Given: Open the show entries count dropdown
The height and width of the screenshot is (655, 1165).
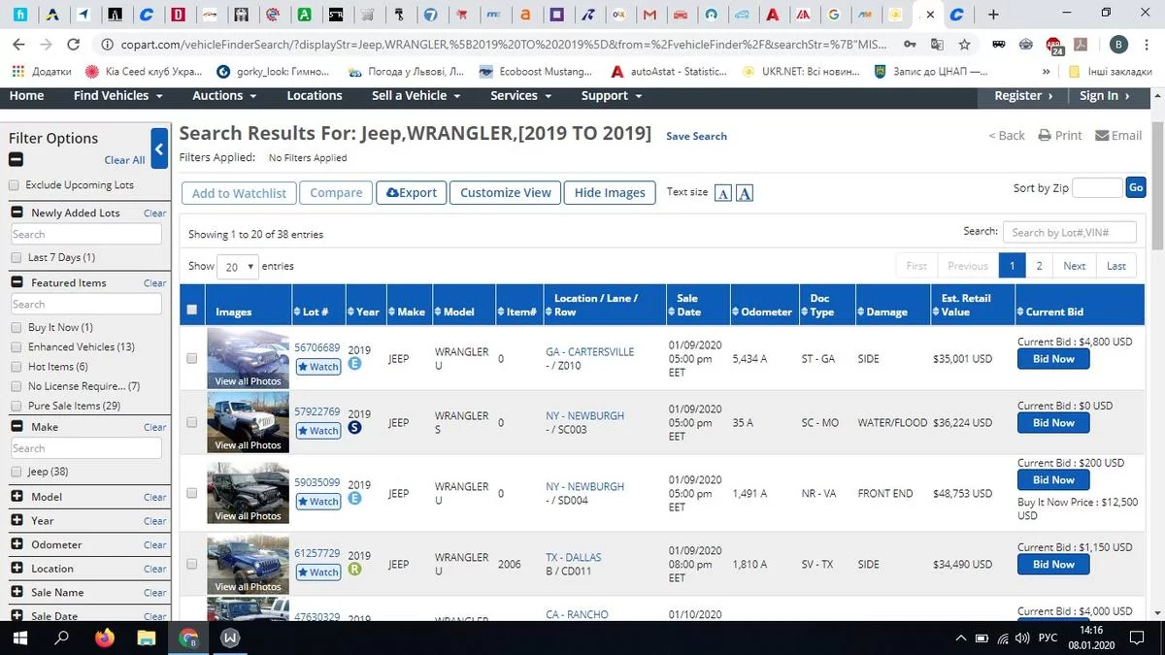Looking at the screenshot, I should click(x=237, y=266).
